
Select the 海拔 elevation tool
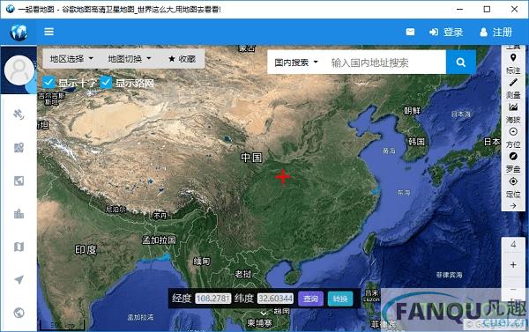(513, 114)
